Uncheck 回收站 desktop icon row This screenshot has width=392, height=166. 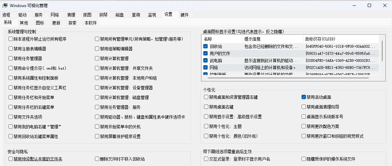pos(206,46)
